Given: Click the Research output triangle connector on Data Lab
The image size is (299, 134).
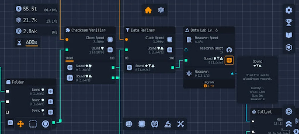Looking at the screenshot, I should 232,73.
